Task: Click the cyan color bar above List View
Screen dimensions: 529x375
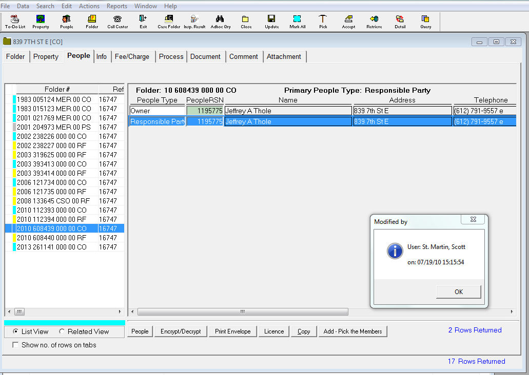Action: [x=64, y=323]
